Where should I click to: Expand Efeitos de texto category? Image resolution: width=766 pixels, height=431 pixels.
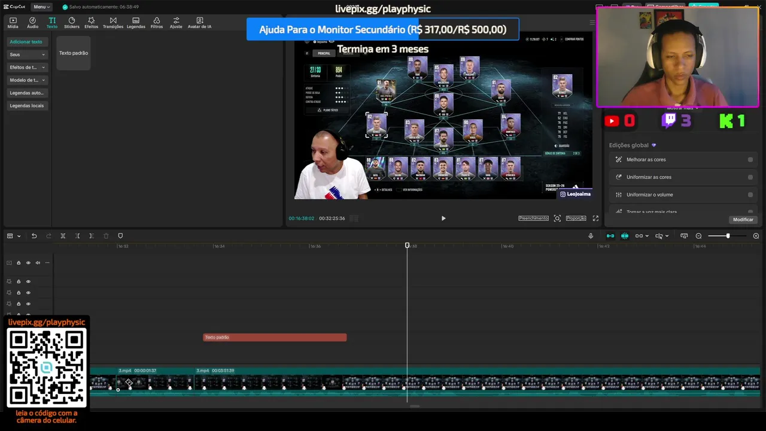click(27, 67)
